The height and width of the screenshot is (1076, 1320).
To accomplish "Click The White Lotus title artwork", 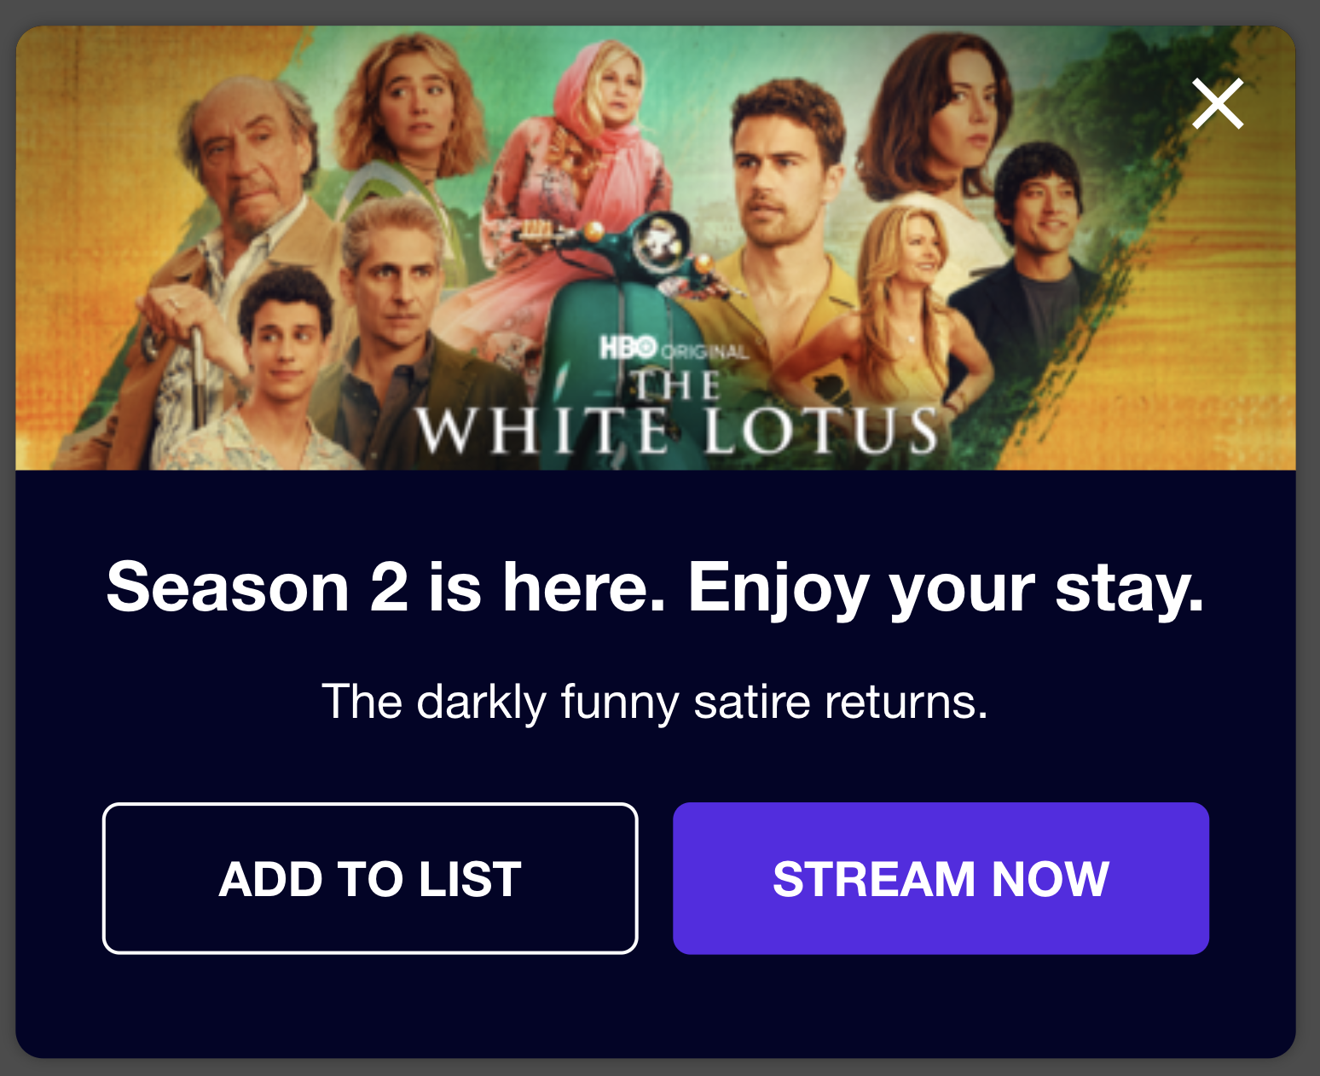I will pos(678,413).
